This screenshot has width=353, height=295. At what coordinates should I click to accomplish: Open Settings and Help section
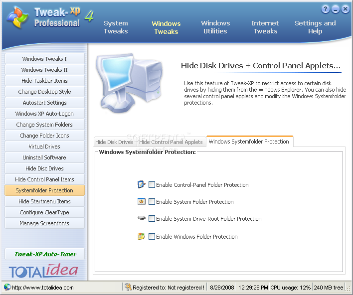pyautogui.click(x=315, y=27)
